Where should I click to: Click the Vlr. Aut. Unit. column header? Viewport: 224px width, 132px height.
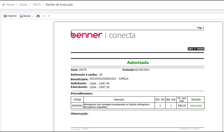182,99
